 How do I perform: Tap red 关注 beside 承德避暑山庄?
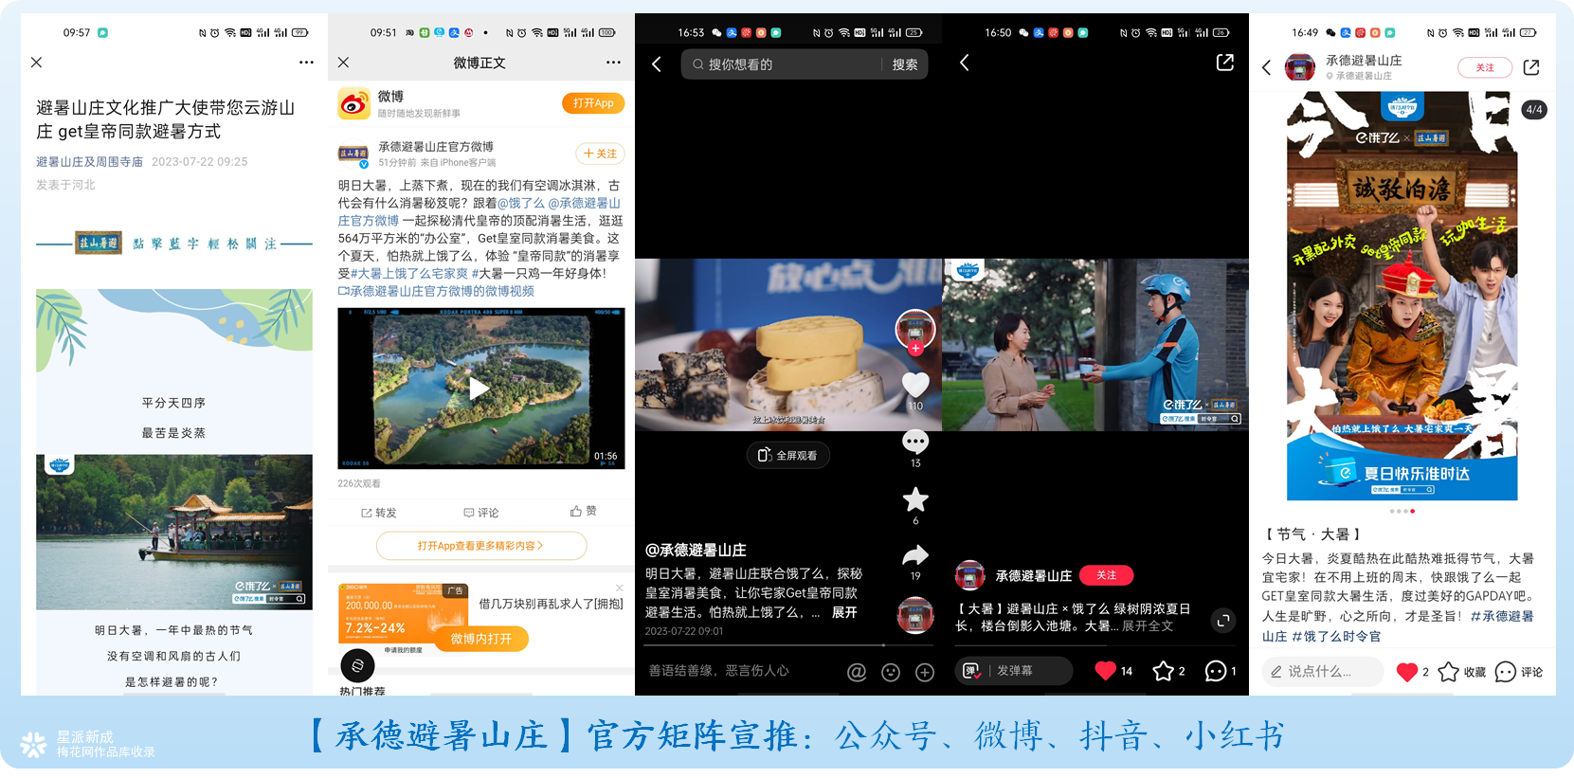click(1107, 575)
